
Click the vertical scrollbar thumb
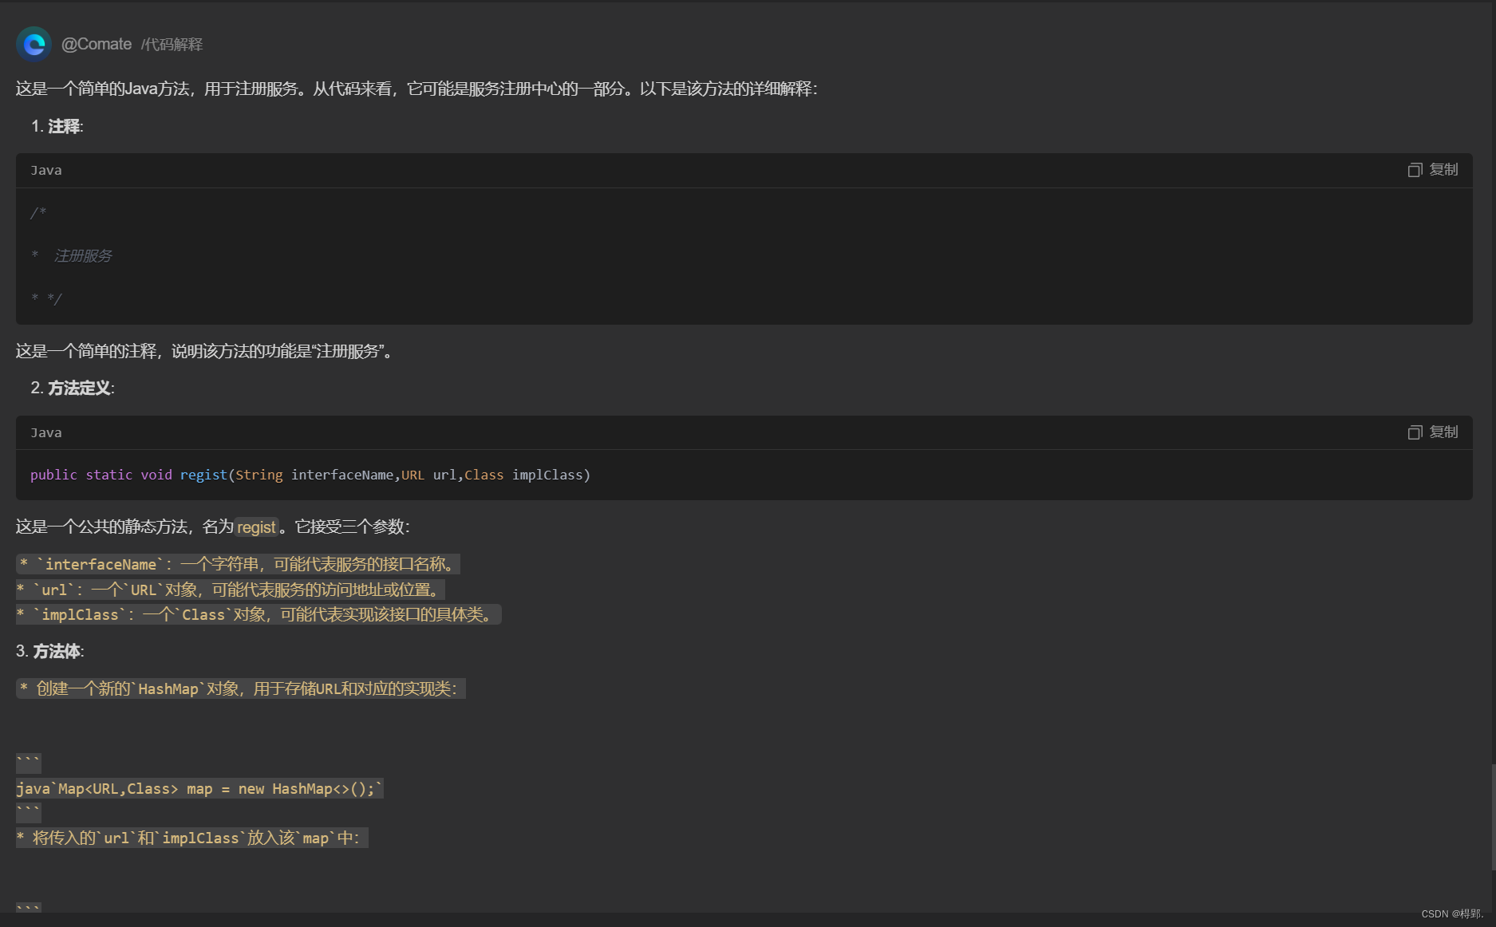pos(1493,817)
